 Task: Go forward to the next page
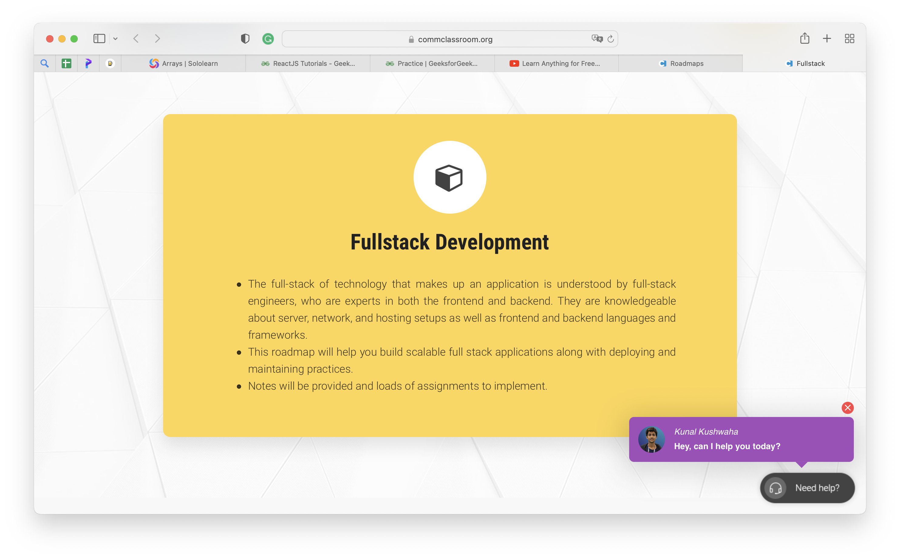point(158,39)
